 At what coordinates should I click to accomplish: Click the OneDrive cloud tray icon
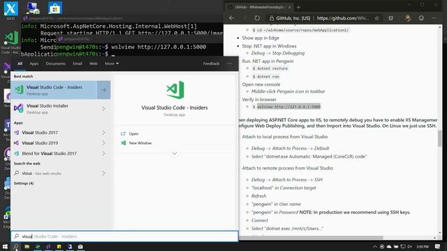[389, 246]
